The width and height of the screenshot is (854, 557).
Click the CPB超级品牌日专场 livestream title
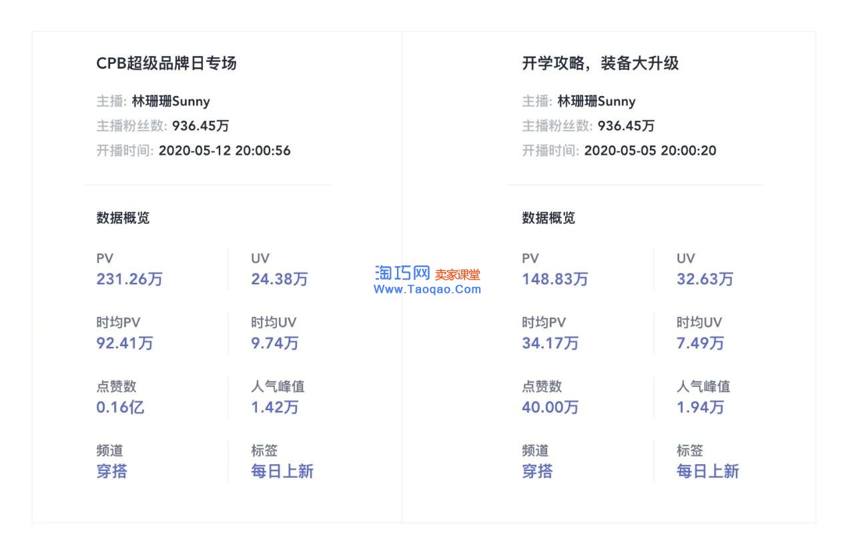point(166,63)
